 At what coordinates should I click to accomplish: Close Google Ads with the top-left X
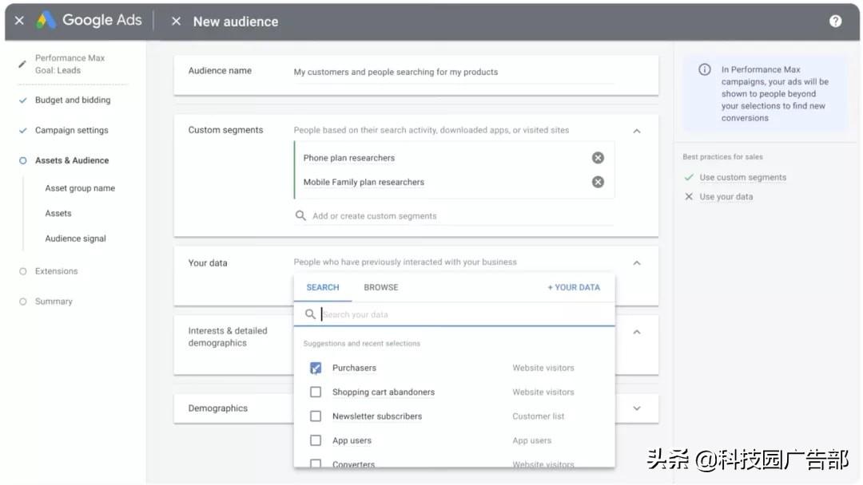(19, 21)
